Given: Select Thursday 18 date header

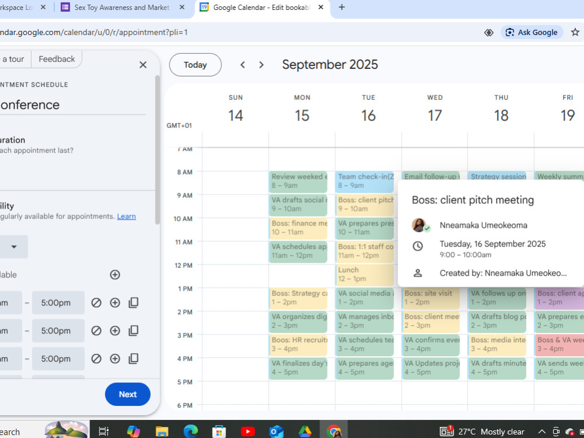Looking at the screenshot, I should (501, 115).
